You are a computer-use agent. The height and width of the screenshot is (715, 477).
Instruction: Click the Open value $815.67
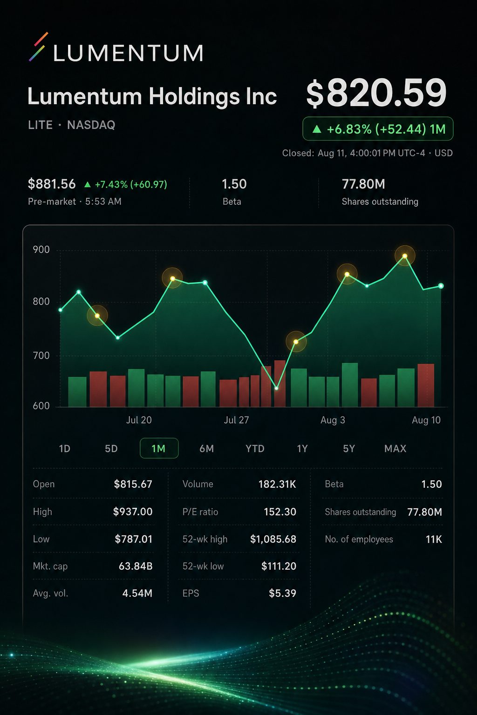click(133, 484)
